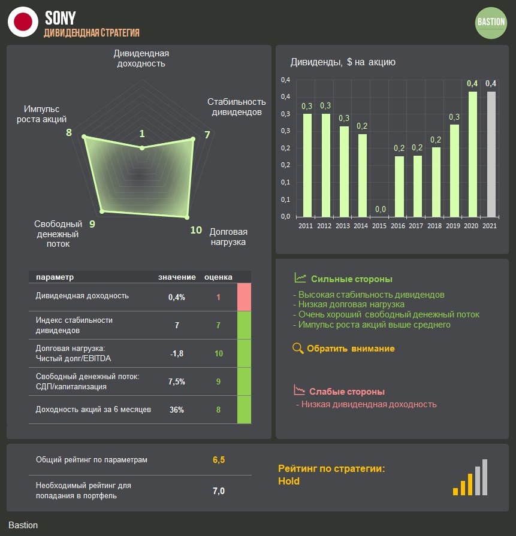
Task: Click "Импульс роста акций выше среднего"
Action: (375, 325)
